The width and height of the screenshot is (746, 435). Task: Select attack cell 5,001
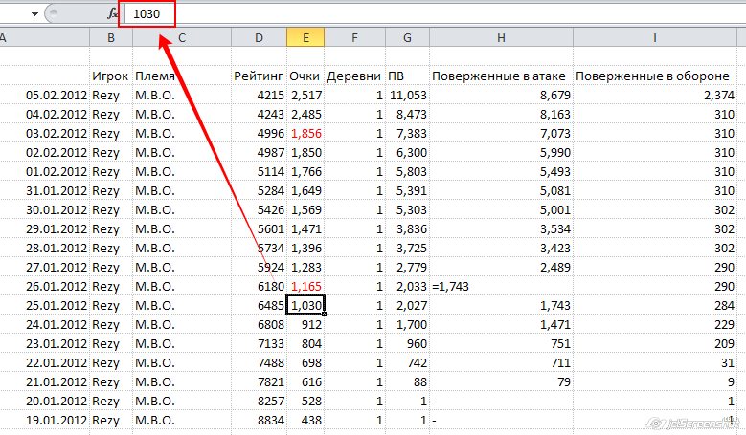501,210
